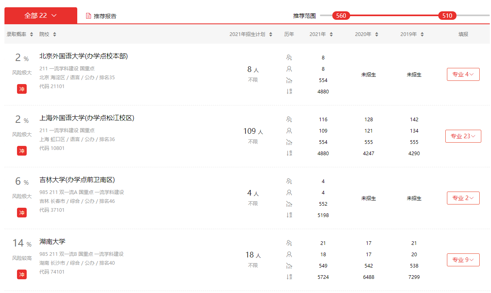Click the enrollment plan icon in 北京外国语大学 row
Image resolution: width=491 pixels, height=293 pixels.
pyautogui.click(x=289, y=57)
